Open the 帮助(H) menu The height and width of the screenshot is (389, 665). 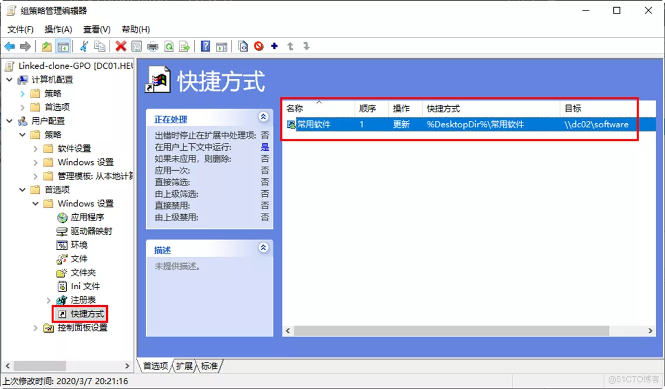135,29
